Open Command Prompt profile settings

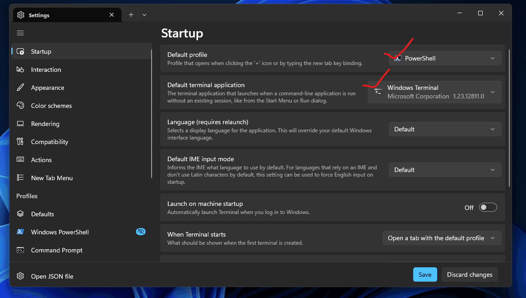(x=82, y=250)
